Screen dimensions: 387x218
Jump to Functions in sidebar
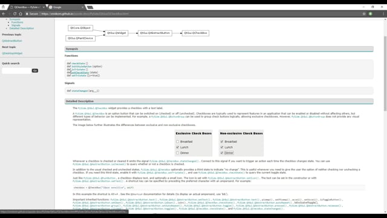[17, 22]
